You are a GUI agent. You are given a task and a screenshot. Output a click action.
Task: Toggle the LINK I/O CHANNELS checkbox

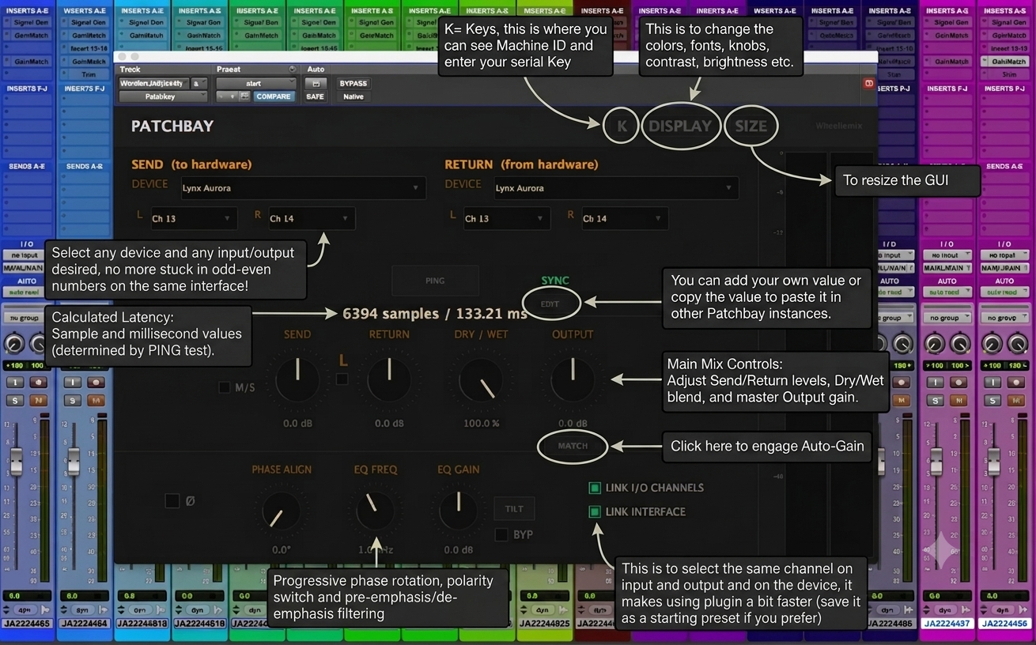point(595,488)
